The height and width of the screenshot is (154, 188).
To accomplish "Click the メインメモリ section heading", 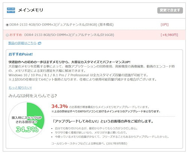I will click(30, 10).
